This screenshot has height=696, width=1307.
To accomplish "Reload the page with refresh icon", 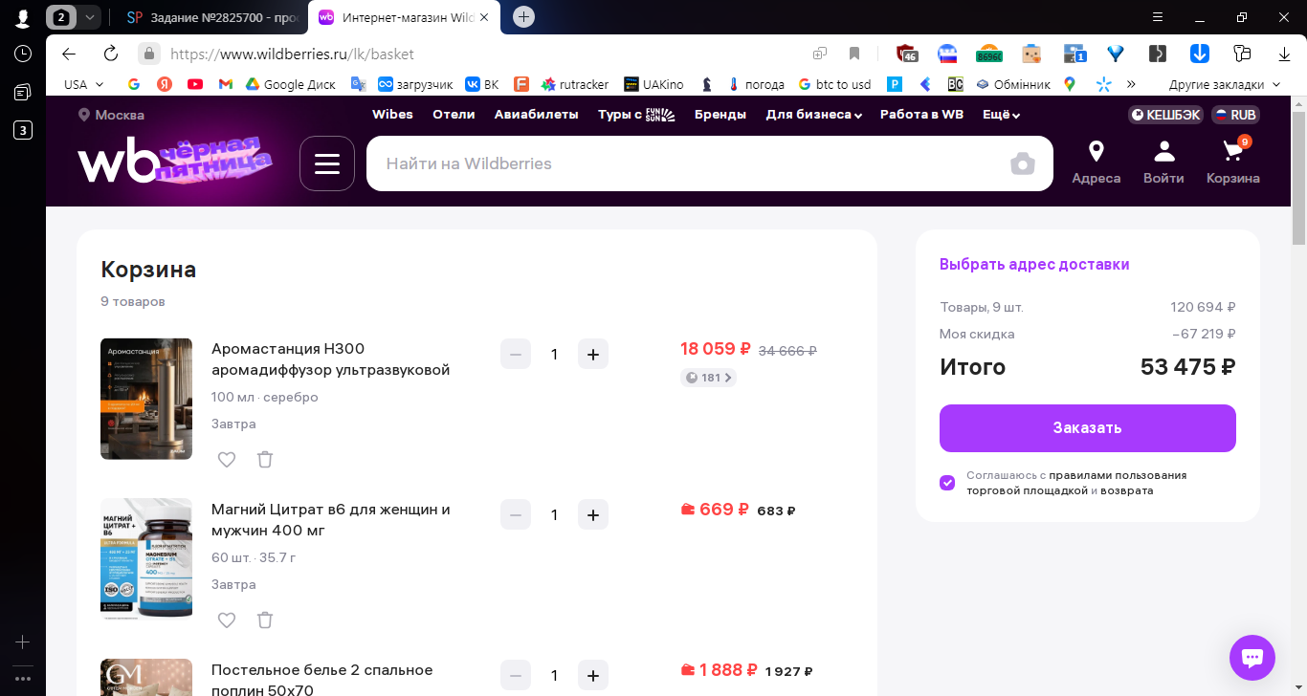I will 111,54.
